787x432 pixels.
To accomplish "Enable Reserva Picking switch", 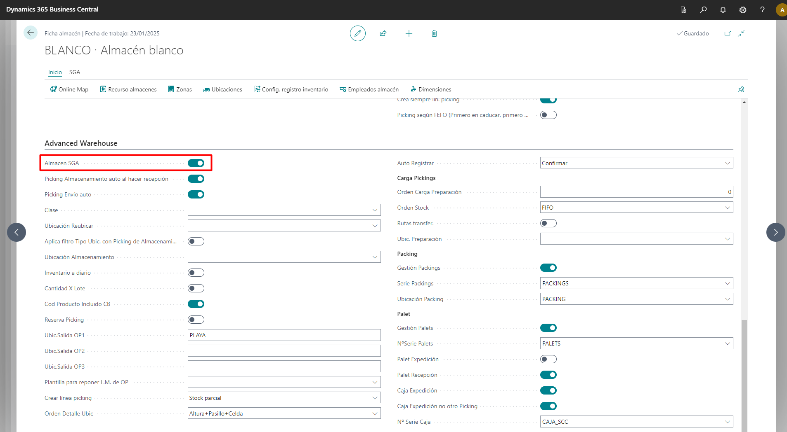I will (196, 320).
